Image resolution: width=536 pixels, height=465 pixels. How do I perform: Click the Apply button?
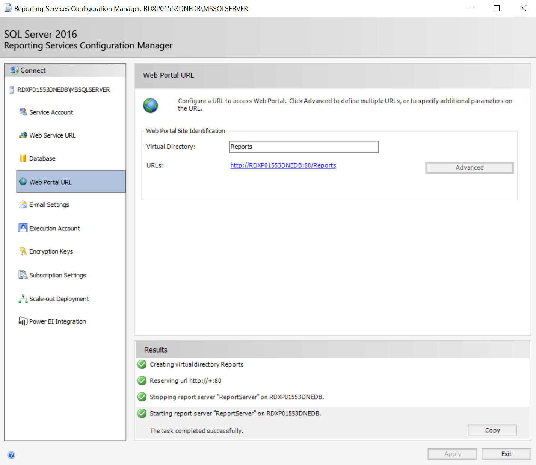pos(453,454)
